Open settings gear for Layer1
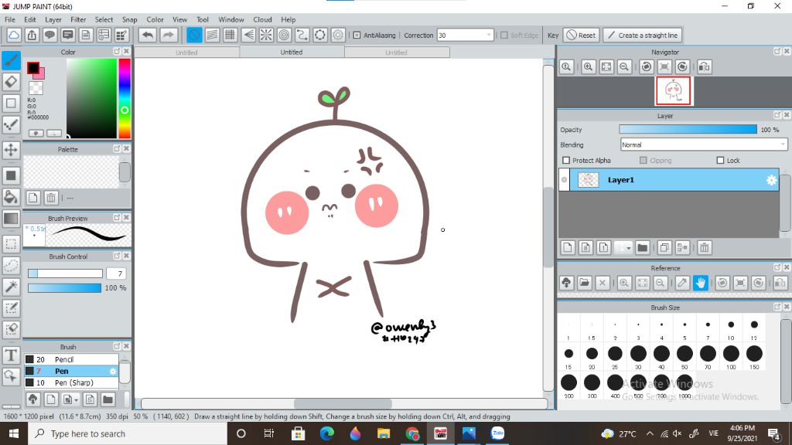 pos(771,180)
